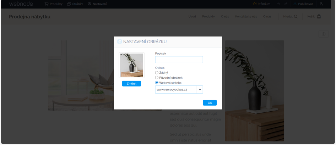Select the Žádný link option
The width and height of the screenshot is (336, 145).
point(157,73)
